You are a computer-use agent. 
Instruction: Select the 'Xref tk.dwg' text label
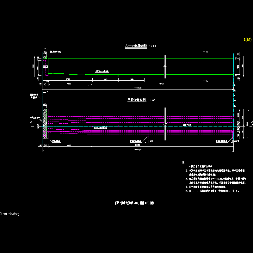[10, 214]
